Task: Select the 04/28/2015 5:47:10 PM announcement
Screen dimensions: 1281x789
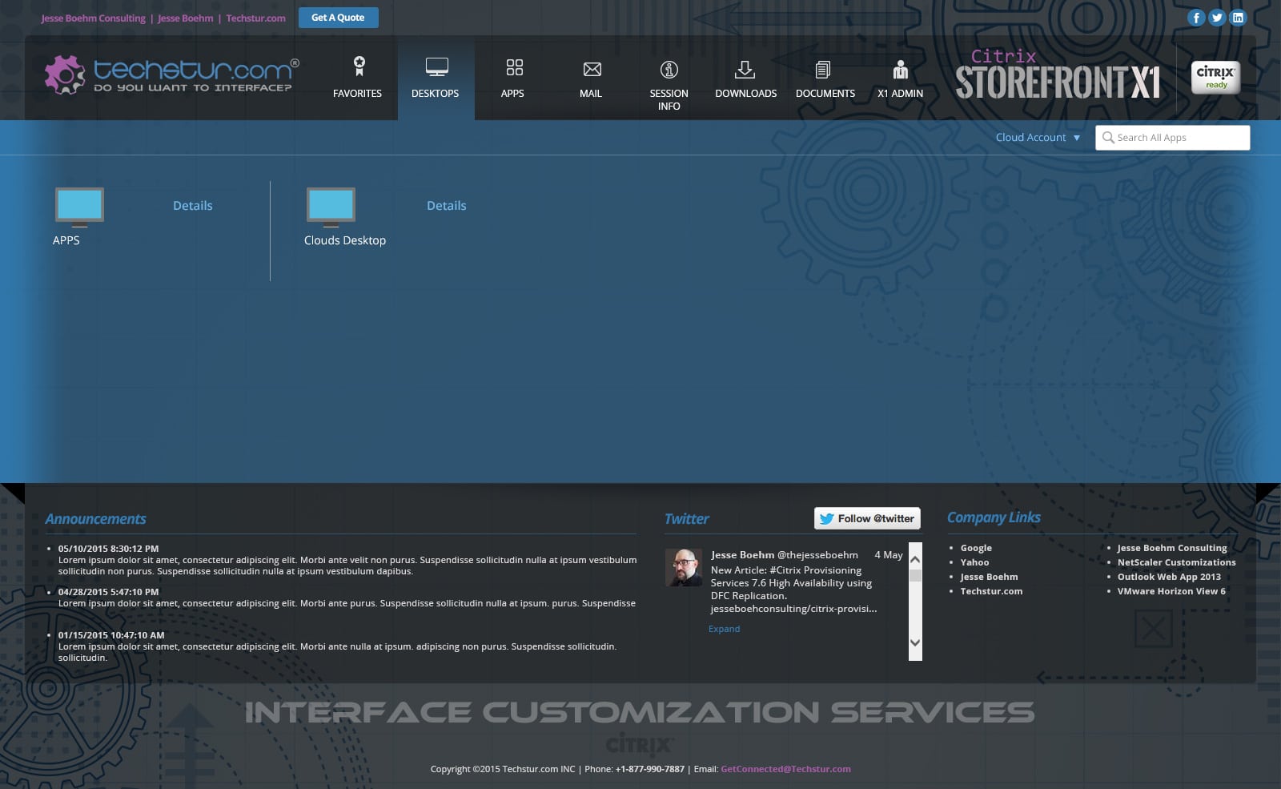Action: point(108,592)
